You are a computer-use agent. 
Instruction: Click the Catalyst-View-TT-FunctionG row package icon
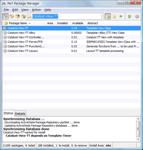(x=5, y=46)
